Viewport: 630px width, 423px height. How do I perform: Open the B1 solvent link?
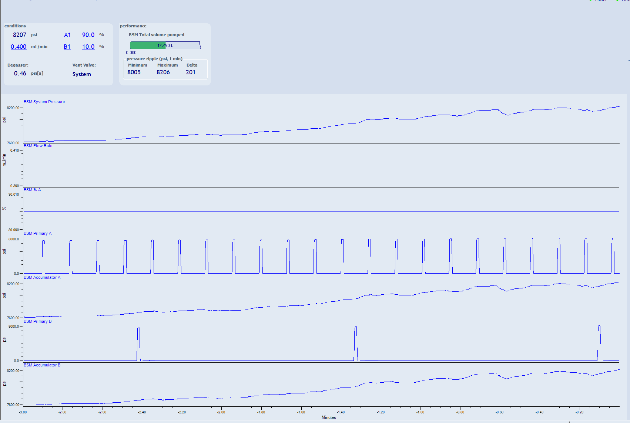click(x=67, y=47)
